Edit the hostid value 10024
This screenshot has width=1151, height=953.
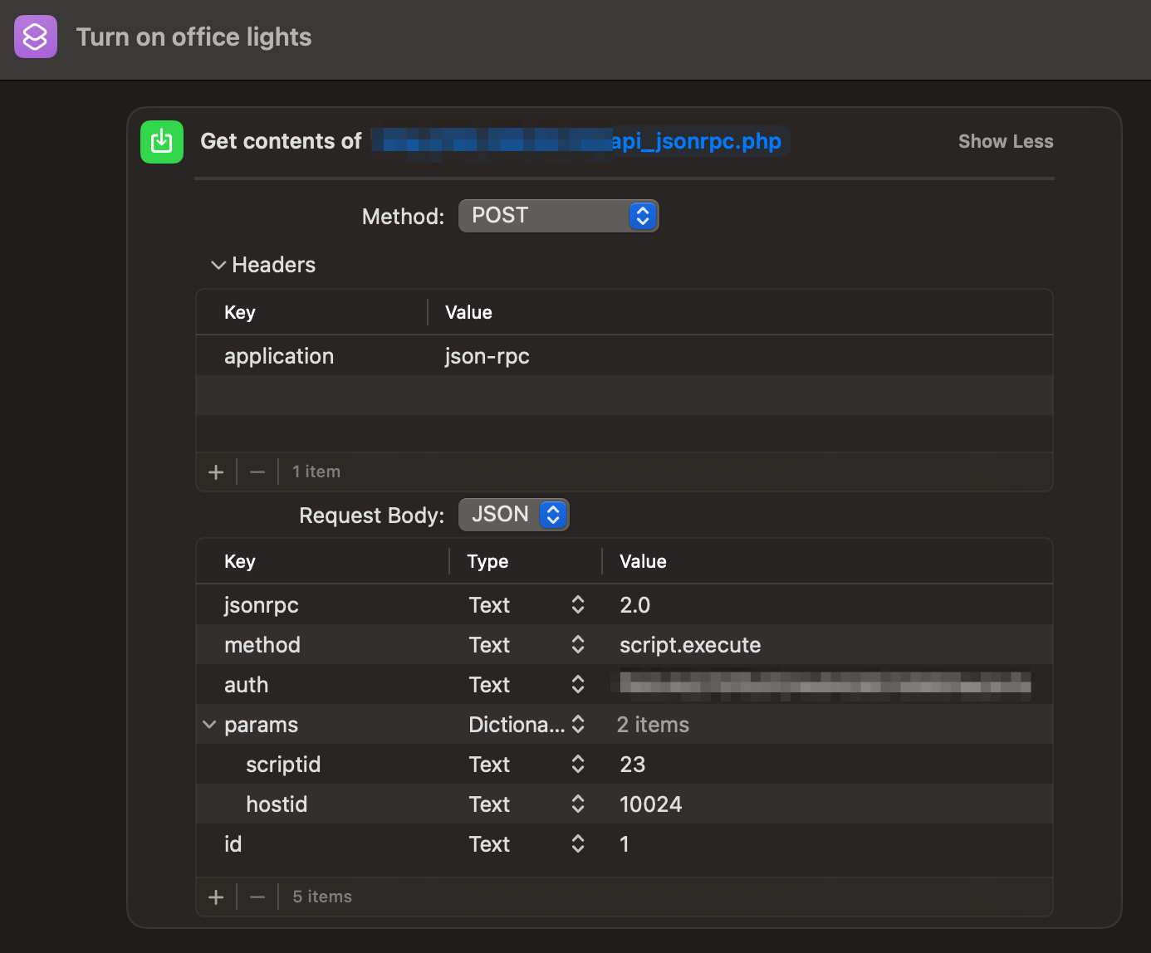[650, 804]
